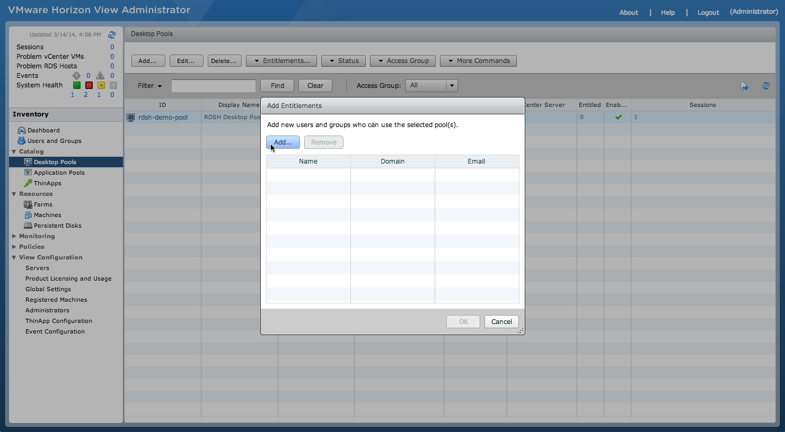The height and width of the screenshot is (432, 785).
Task: Open the ThinApps catalog
Action: (x=48, y=183)
